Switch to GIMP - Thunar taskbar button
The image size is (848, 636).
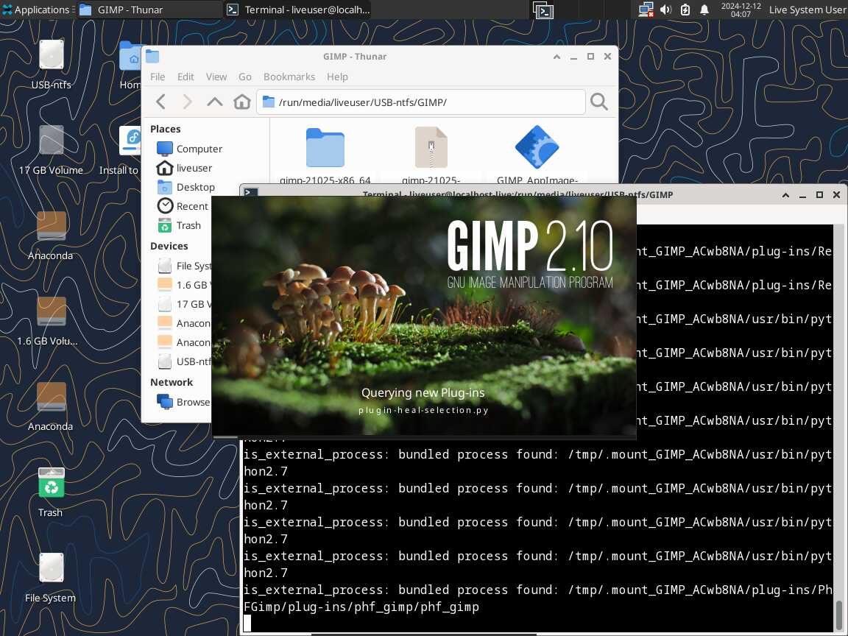coord(149,10)
